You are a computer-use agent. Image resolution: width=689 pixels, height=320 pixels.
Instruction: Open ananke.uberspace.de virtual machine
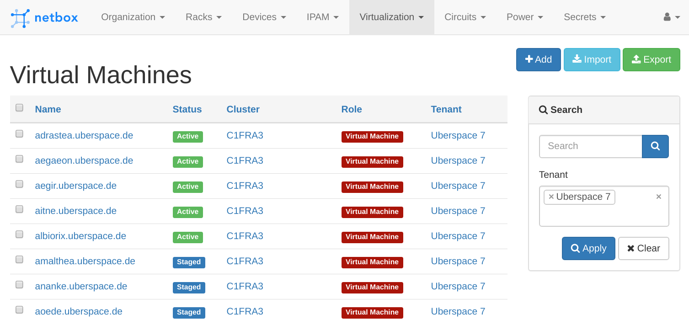[81, 286]
